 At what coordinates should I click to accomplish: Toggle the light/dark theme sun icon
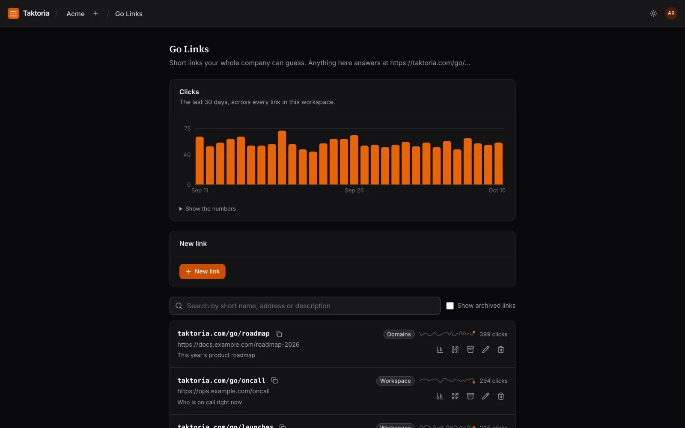(653, 13)
